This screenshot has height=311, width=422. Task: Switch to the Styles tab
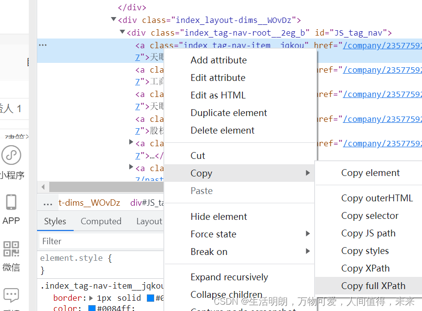pyautogui.click(x=55, y=221)
